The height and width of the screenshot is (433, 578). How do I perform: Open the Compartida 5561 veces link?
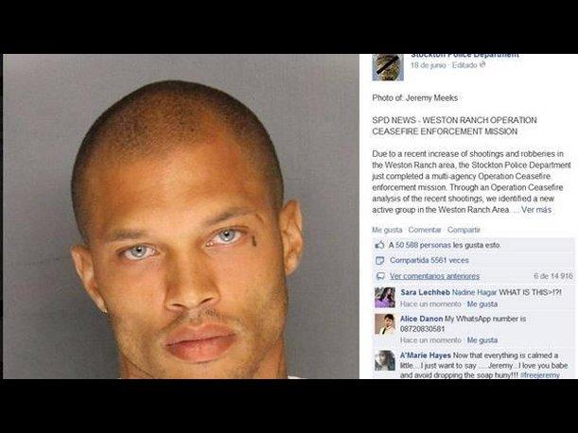429,260
